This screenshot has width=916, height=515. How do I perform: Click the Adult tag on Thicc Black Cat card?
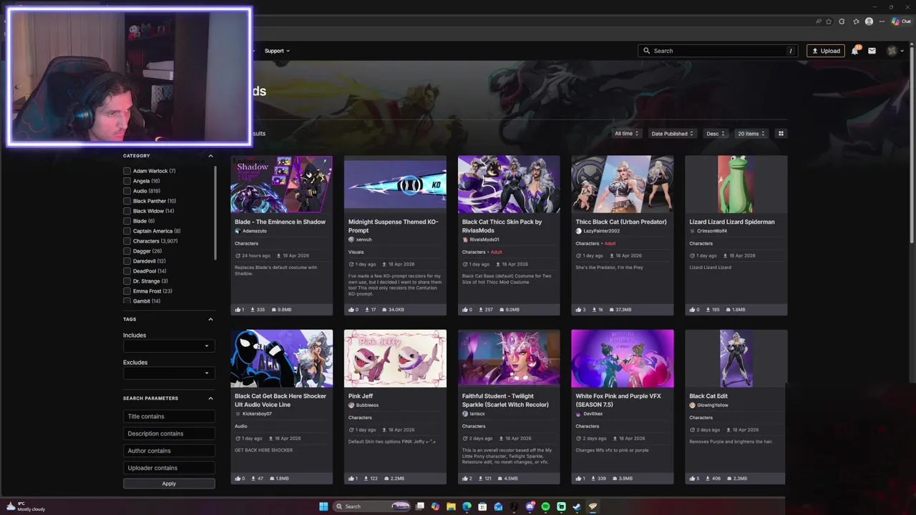point(610,243)
